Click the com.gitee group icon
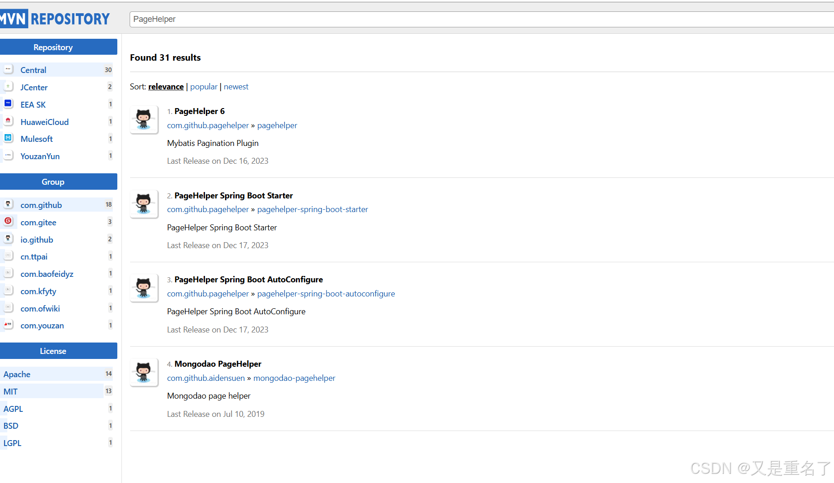 point(8,222)
